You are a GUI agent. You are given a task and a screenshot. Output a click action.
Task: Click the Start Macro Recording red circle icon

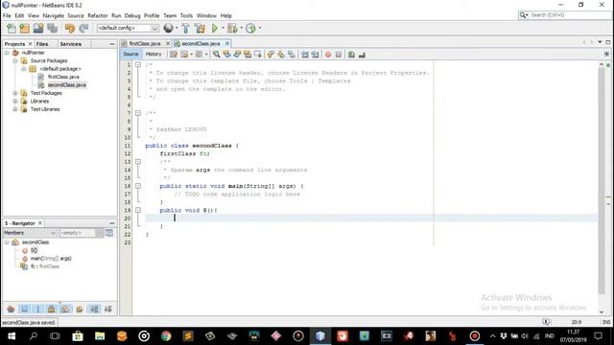pyautogui.click(x=328, y=55)
